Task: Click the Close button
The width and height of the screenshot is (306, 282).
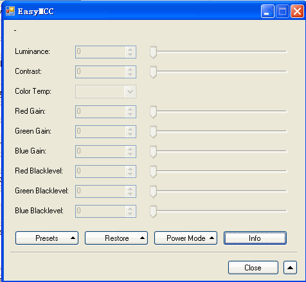Action: (253, 267)
